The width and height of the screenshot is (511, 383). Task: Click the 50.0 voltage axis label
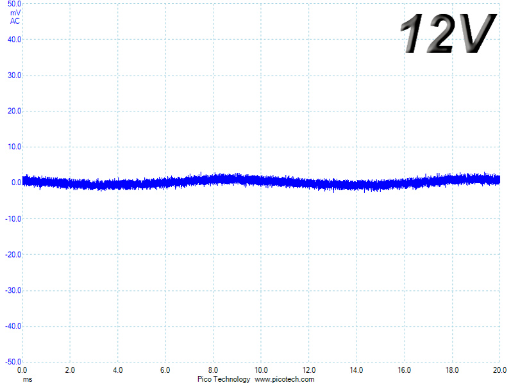pyautogui.click(x=14, y=4)
